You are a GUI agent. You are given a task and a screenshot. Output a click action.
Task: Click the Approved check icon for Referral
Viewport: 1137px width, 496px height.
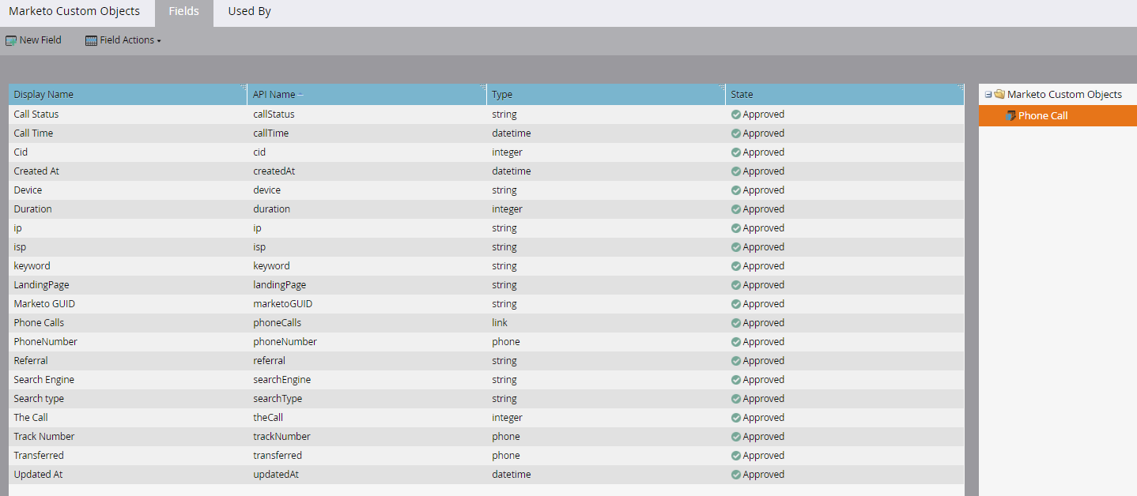click(736, 361)
